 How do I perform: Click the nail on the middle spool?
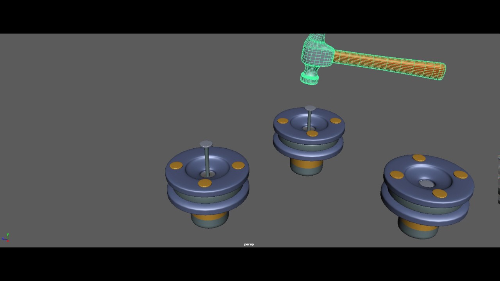coord(310,118)
